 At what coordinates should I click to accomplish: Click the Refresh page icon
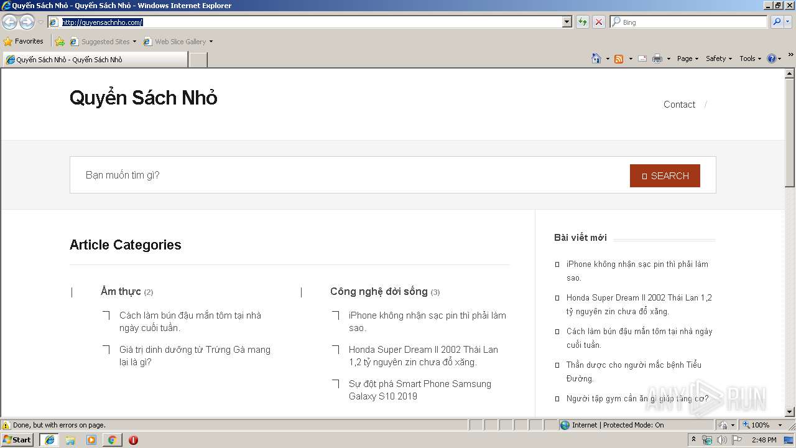coord(583,22)
